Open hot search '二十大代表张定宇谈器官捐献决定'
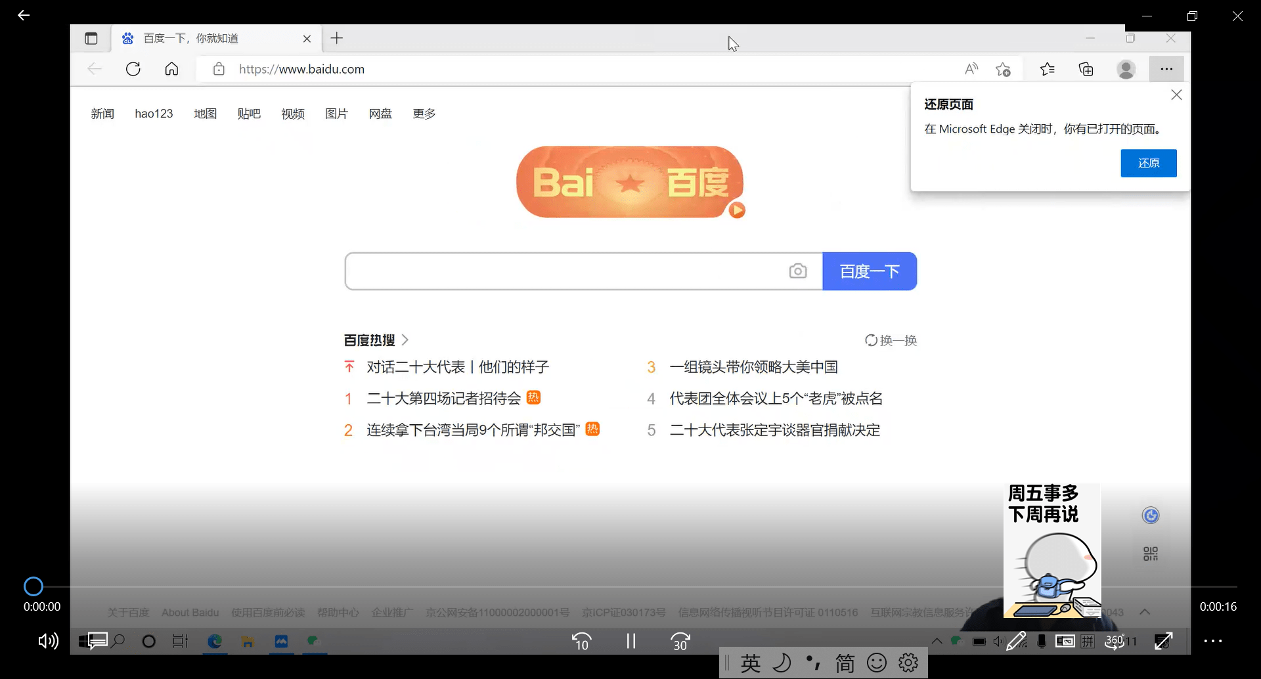 pos(775,430)
